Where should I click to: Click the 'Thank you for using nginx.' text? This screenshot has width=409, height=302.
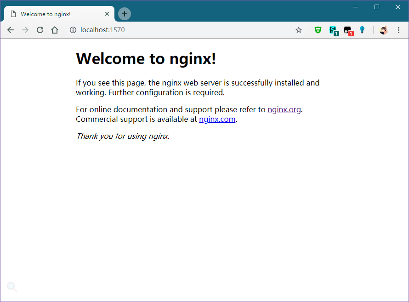tap(123, 136)
